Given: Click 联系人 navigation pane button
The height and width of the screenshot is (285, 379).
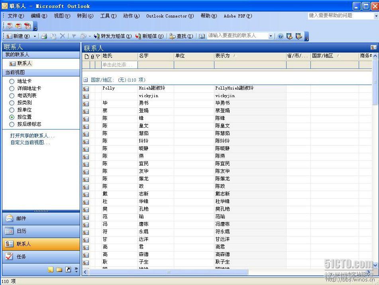Looking at the screenshot, I should tap(41, 244).
